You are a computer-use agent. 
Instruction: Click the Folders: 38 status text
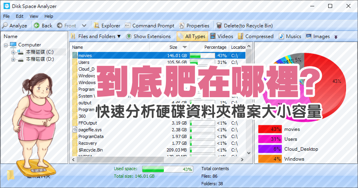click(x=212, y=184)
